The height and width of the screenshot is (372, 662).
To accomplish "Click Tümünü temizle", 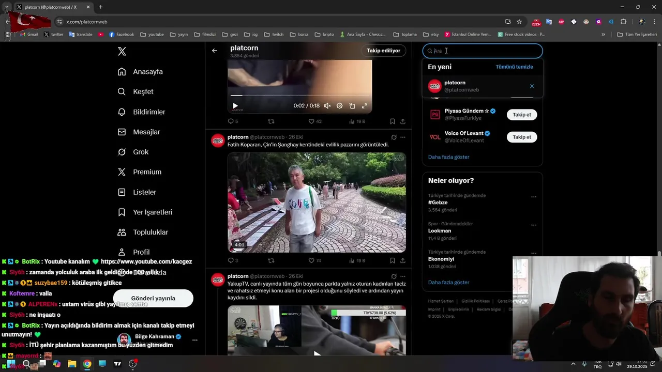I will pyautogui.click(x=514, y=67).
